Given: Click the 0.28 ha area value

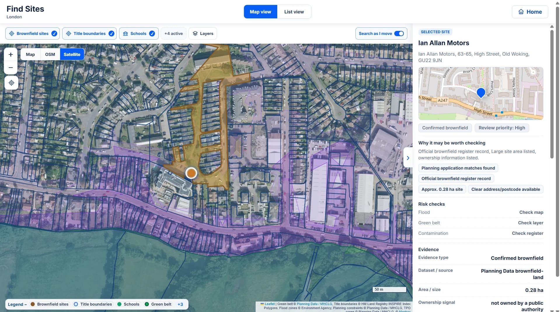Looking at the screenshot, I should [x=534, y=290].
